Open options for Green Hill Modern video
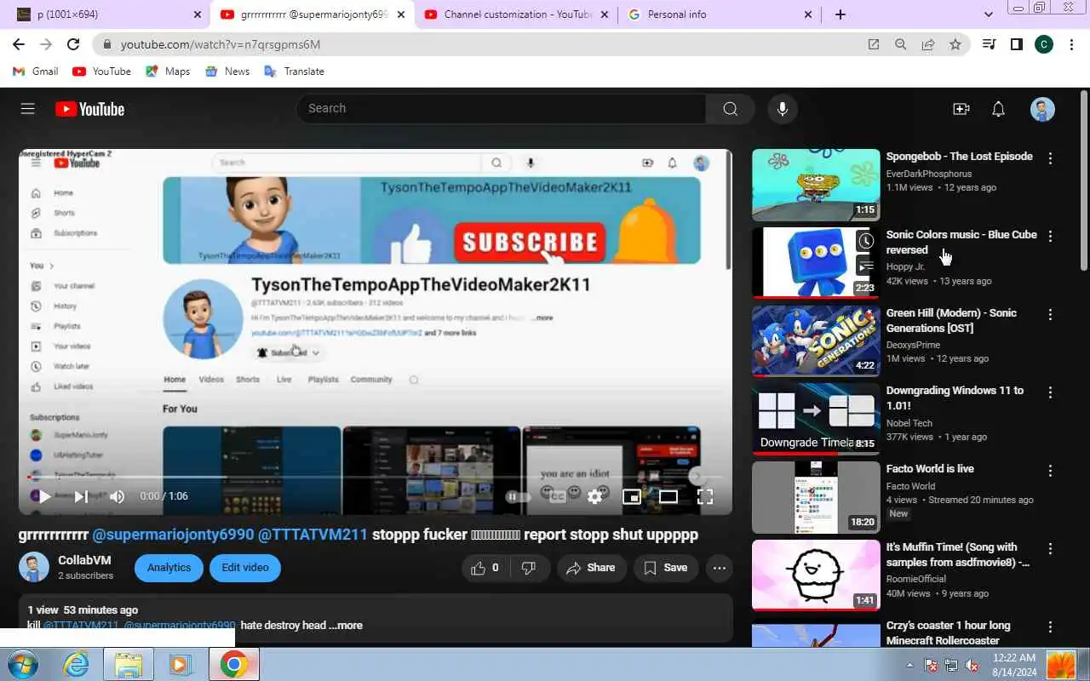Viewport: 1090px width, 681px height. [1050, 315]
